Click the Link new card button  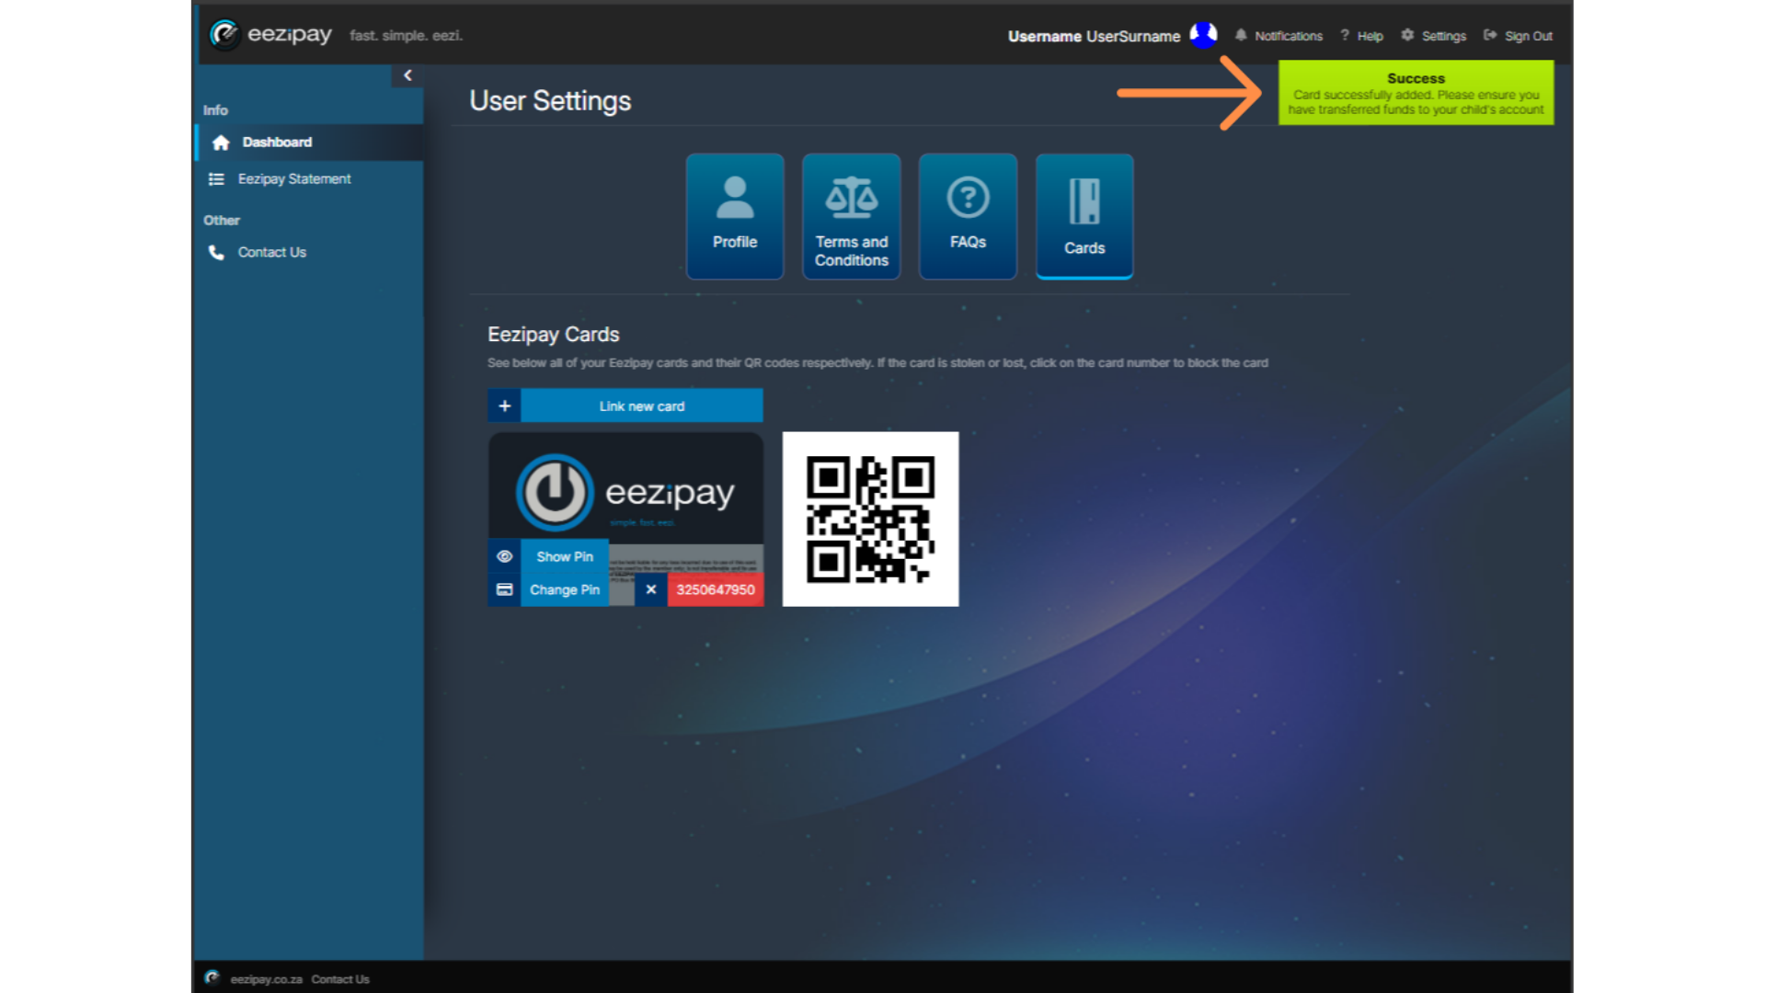[642, 405]
